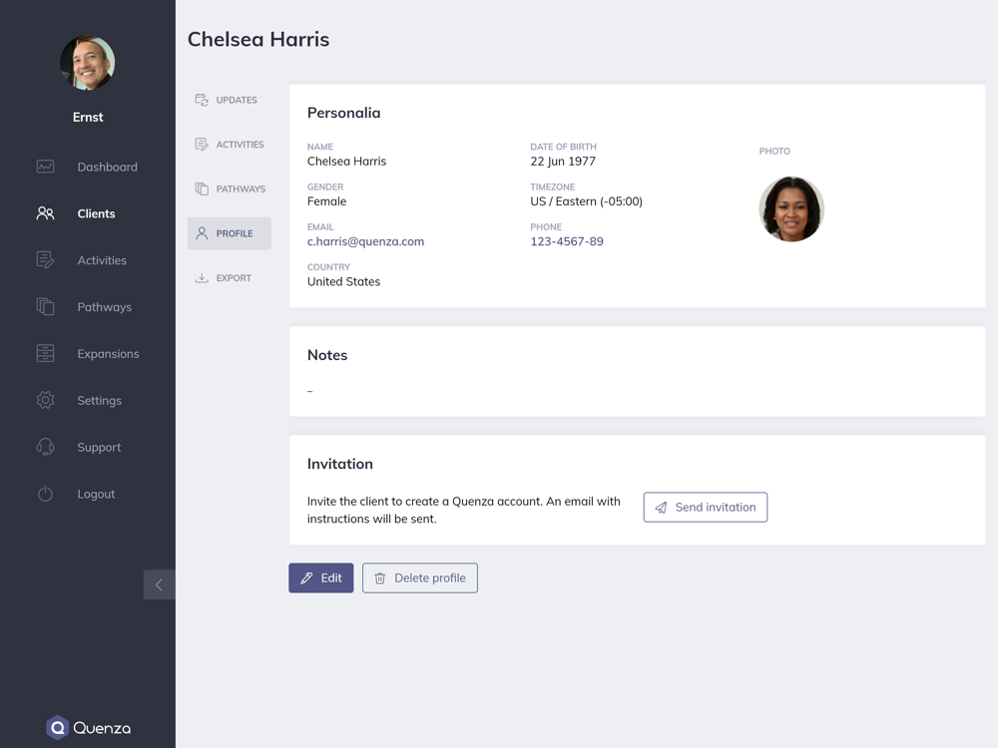Click the timezone US / Eastern (-05:00)

586,201
